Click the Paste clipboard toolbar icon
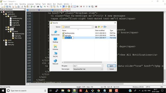166x93 pixels. pos(28,6)
